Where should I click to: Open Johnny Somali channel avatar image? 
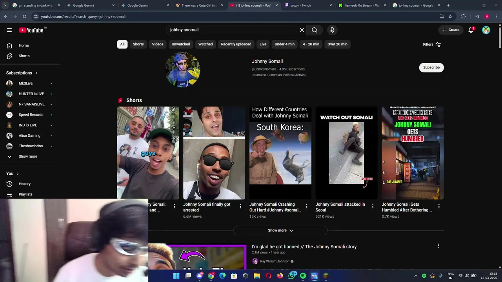(183, 70)
